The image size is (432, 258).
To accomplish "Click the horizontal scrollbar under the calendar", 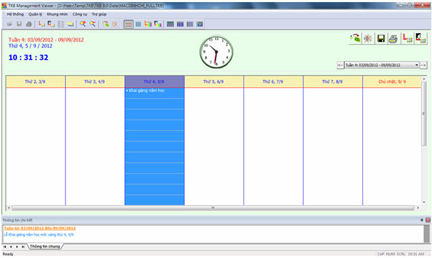I will coord(213,208).
